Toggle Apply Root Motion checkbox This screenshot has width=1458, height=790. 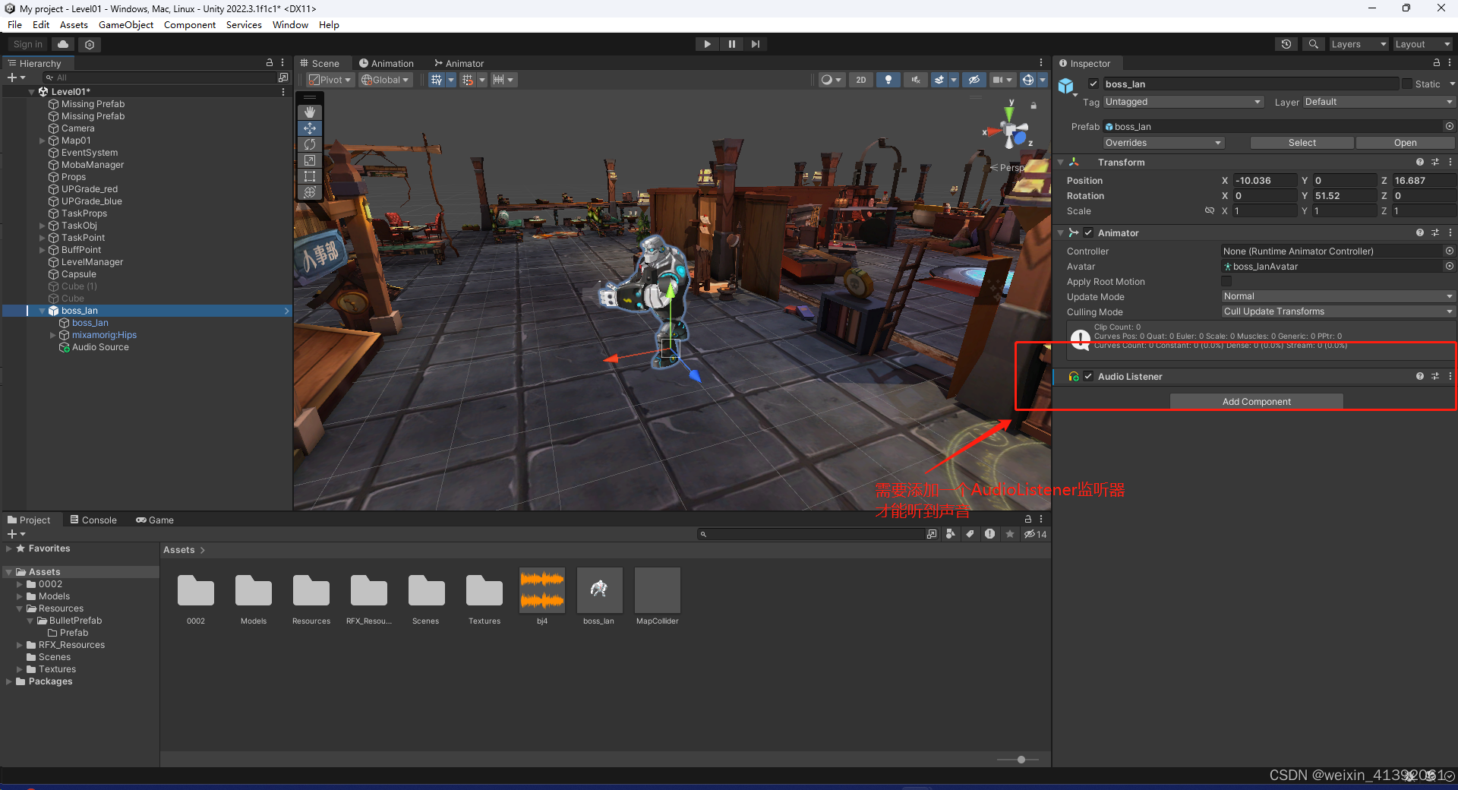click(1226, 282)
